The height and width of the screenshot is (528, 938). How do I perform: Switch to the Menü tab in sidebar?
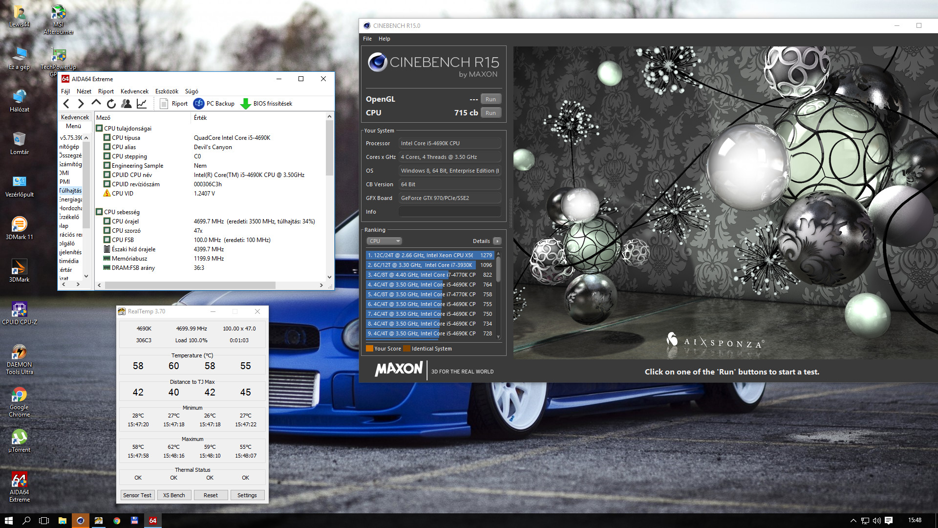click(x=74, y=126)
